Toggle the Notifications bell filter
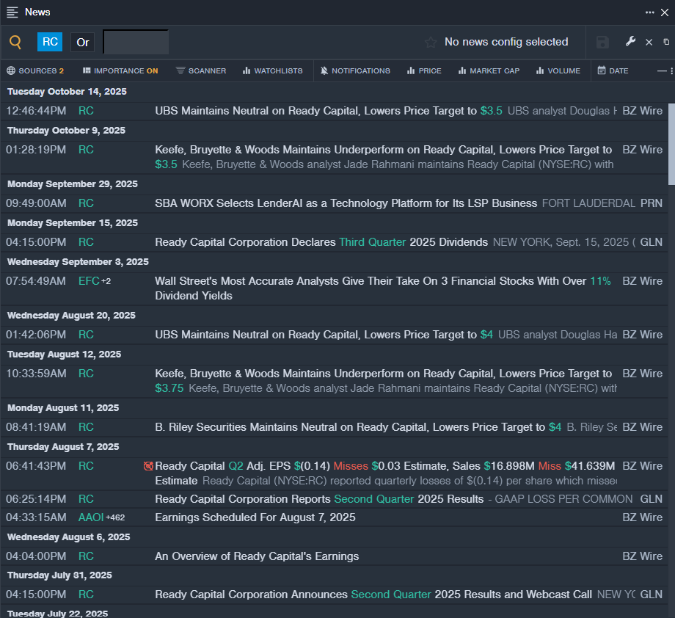The height and width of the screenshot is (618, 675). tap(356, 71)
